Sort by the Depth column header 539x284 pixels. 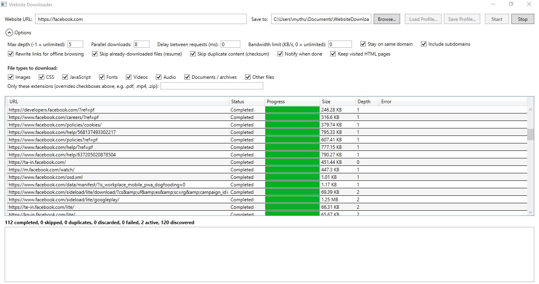click(x=367, y=102)
